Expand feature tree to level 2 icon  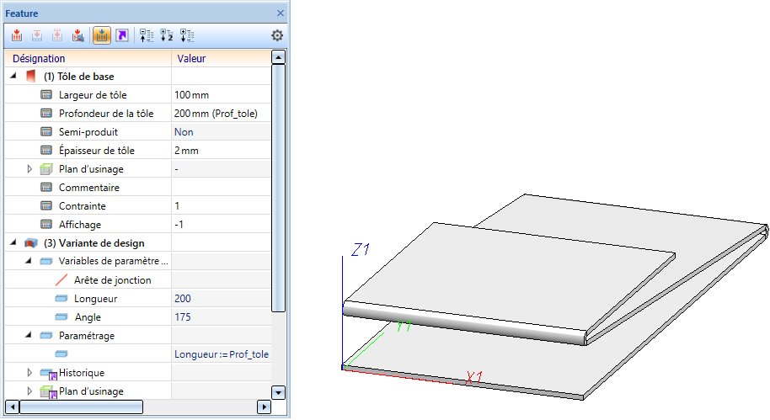tap(167, 35)
